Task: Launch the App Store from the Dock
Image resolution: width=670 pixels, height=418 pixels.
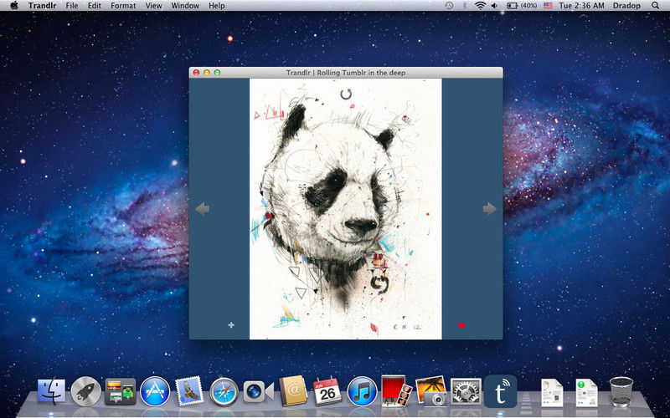Action: point(155,391)
